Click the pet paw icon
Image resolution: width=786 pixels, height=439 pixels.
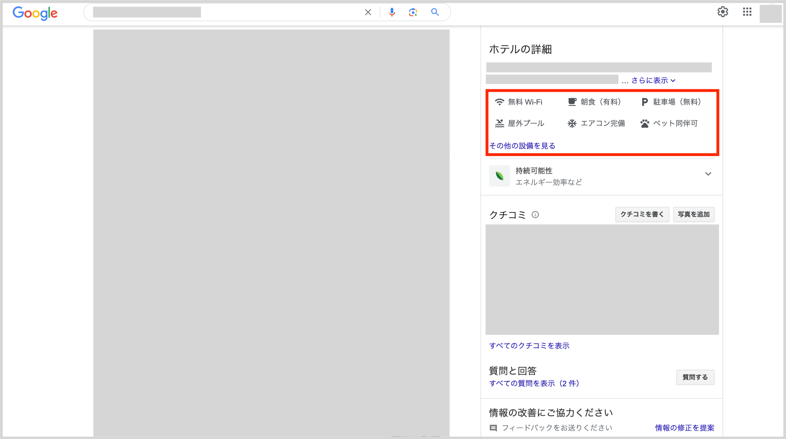[x=645, y=123]
